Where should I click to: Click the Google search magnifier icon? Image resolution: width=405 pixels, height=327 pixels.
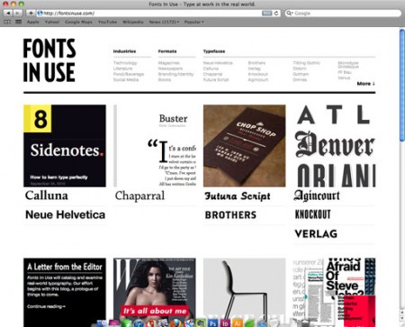click(289, 14)
